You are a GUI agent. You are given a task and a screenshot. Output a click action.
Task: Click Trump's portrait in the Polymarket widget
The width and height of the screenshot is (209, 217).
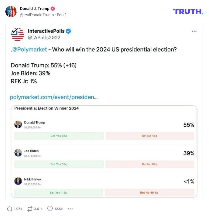tap(18, 124)
